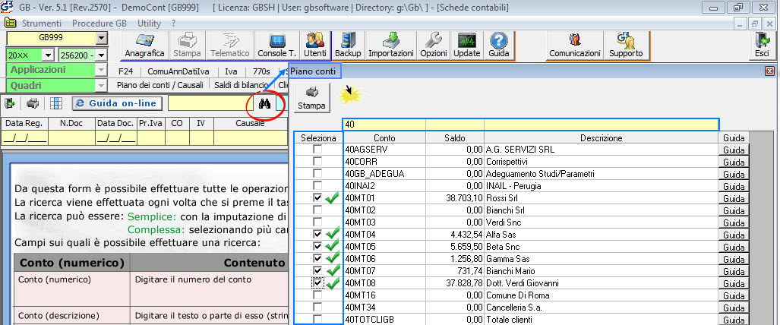Click Guida button for Totale clienti row
The image size is (780, 325).
733,320
